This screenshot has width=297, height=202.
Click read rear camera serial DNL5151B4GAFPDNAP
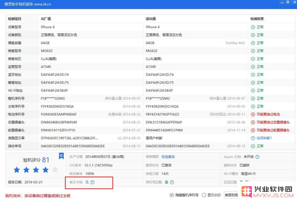164,122
